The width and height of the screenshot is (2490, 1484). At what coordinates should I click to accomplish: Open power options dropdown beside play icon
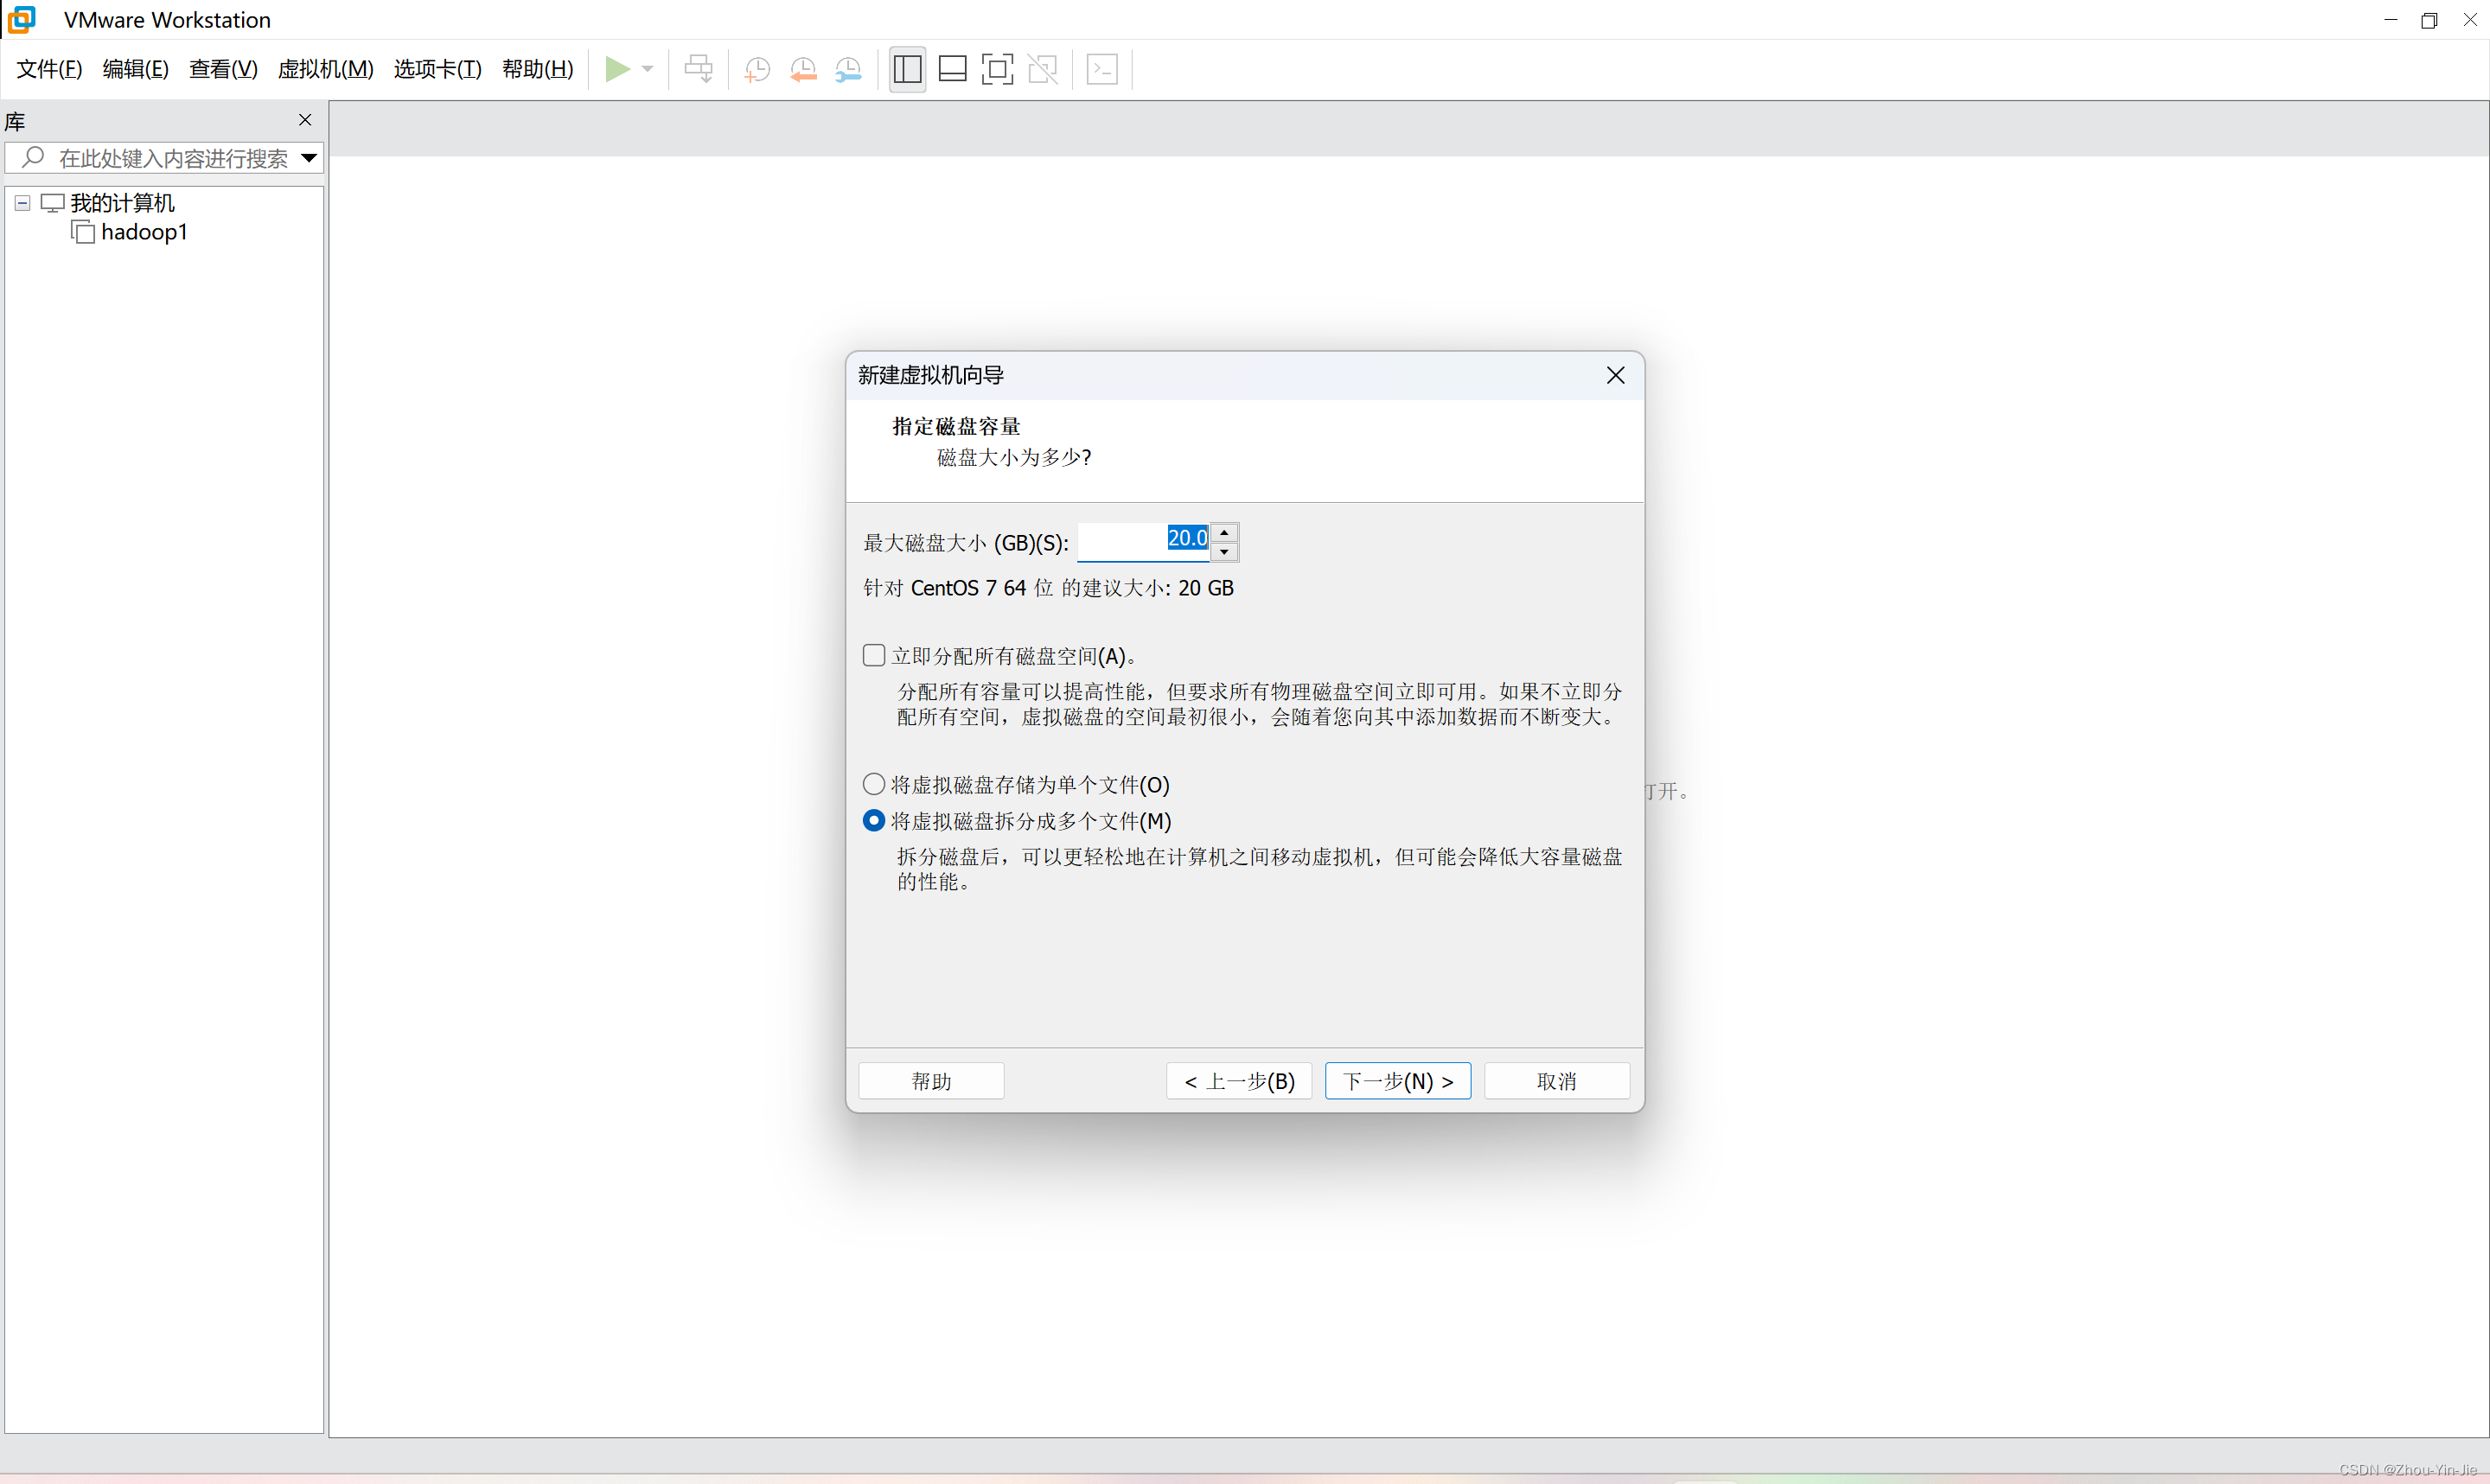click(648, 69)
